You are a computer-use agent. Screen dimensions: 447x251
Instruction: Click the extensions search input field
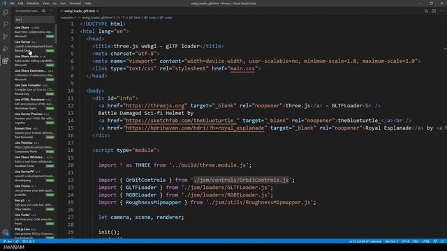tap(34, 20)
